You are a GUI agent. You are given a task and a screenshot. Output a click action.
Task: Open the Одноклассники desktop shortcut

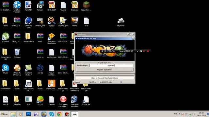[x=52, y=85]
